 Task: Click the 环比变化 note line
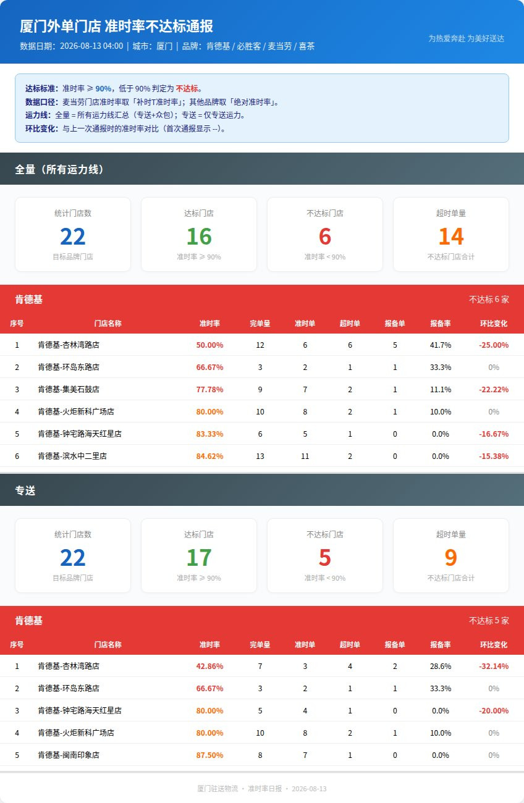[125, 129]
